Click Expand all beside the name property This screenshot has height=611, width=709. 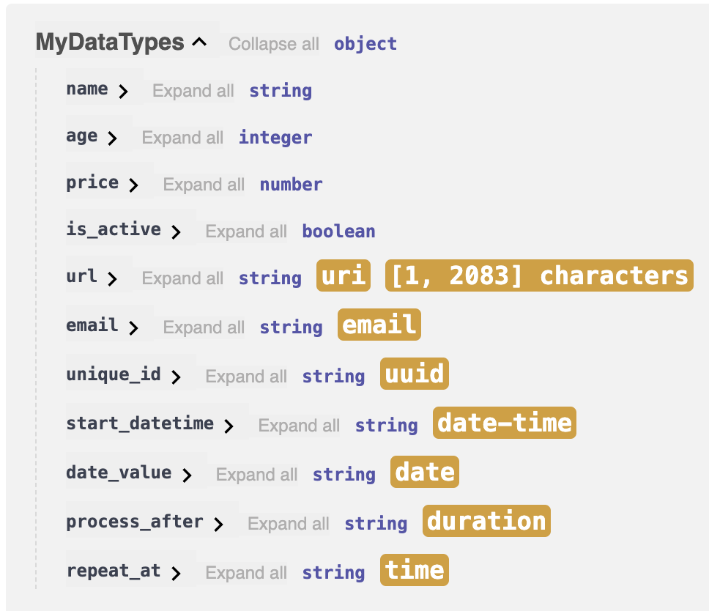click(193, 91)
